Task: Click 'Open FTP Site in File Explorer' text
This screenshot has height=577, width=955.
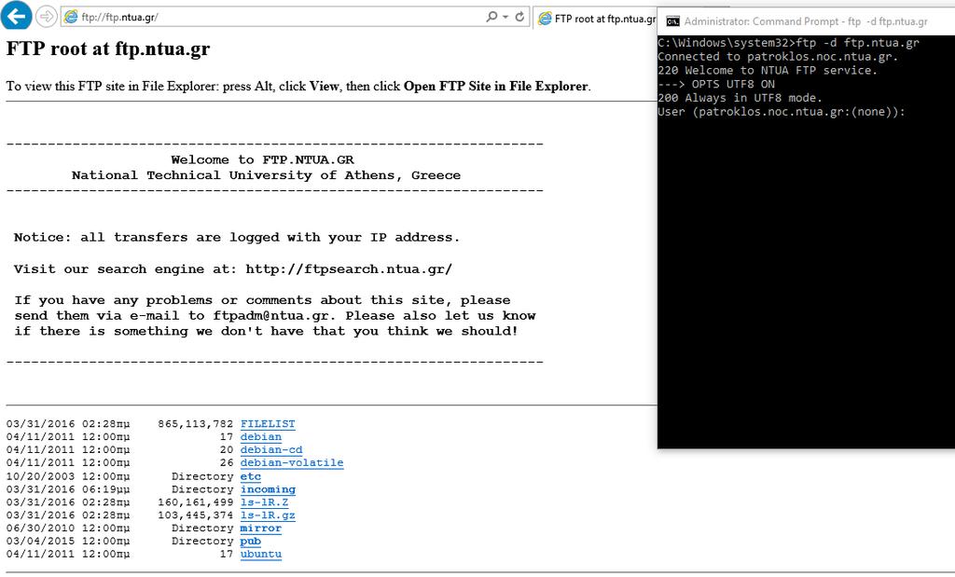Action: tap(496, 86)
